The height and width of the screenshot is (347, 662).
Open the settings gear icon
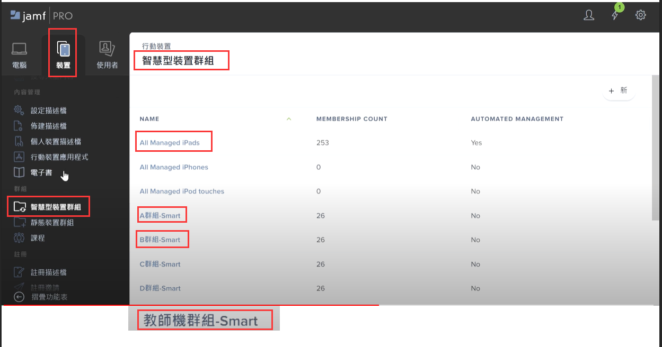(641, 15)
